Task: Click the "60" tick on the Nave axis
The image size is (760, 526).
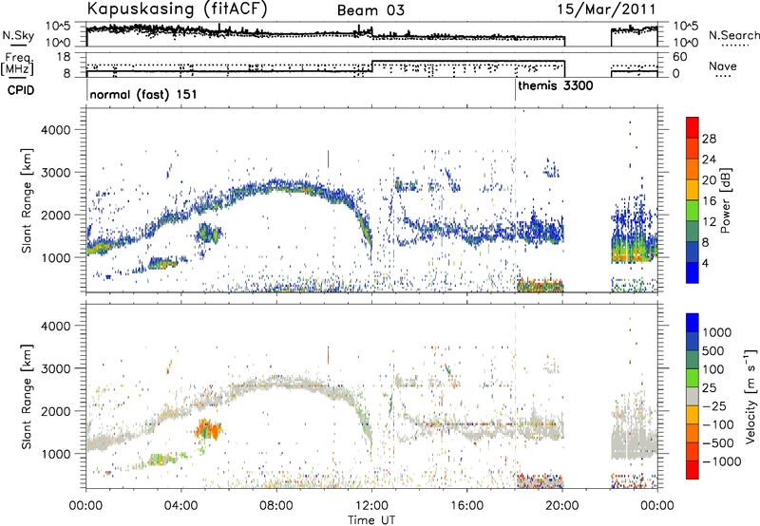Action: pos(680,57)
